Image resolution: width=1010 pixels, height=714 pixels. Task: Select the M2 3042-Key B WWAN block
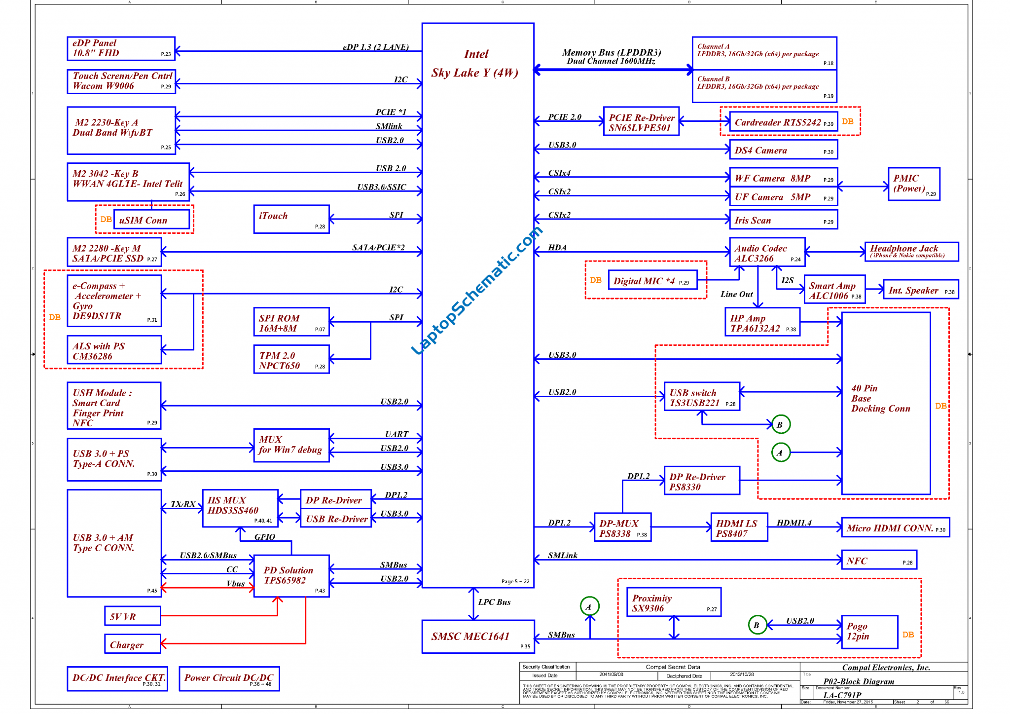128,182
